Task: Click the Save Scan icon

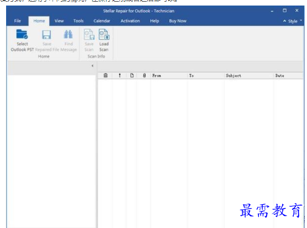Action: [89, 34]
